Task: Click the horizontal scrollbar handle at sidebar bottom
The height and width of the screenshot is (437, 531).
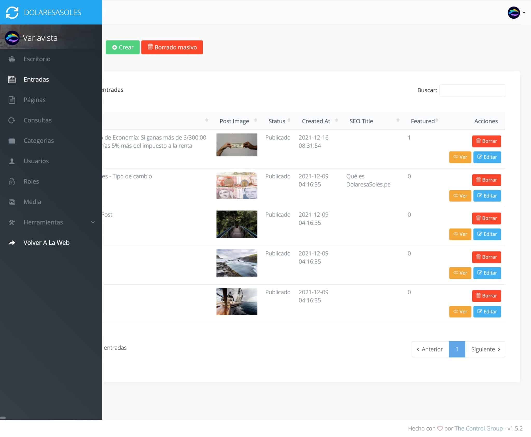Action: pos(3,418)
